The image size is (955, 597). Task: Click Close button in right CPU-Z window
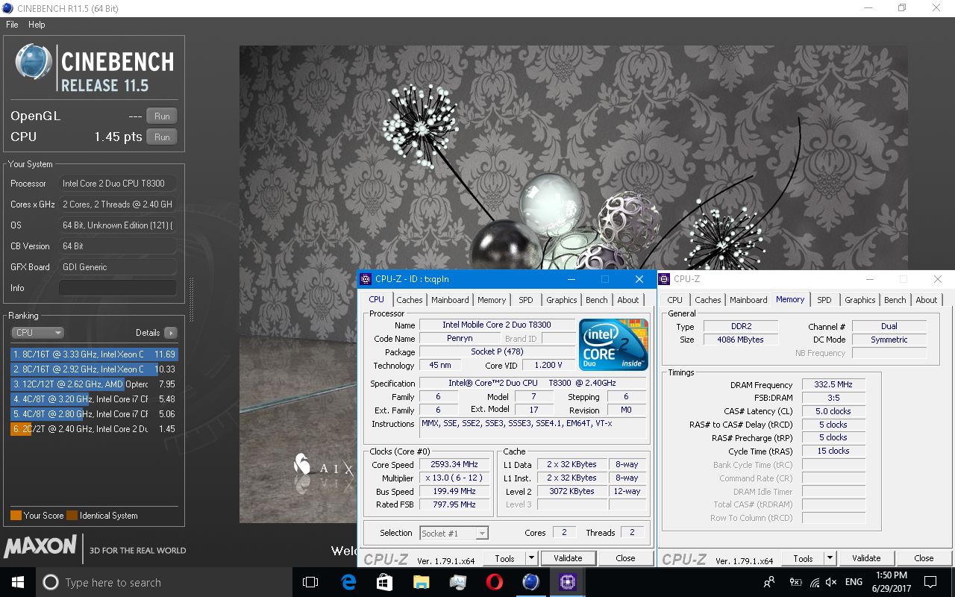(924, 558)
